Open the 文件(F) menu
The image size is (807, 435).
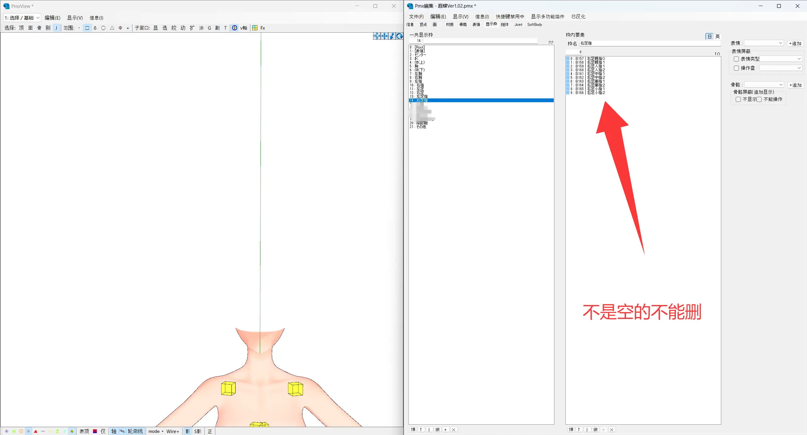[416, 16]
